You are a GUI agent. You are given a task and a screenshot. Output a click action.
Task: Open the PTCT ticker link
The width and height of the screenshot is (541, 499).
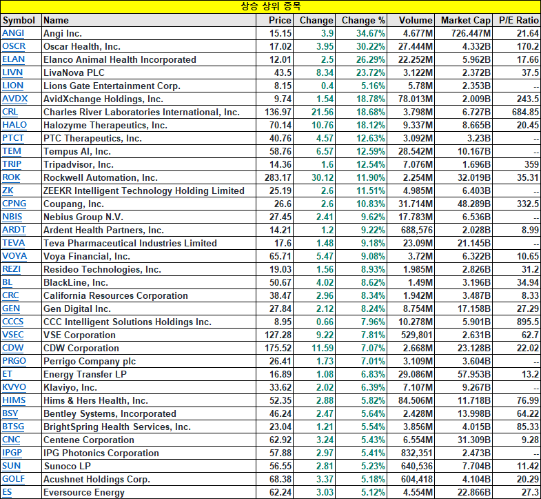coord(13,138)
